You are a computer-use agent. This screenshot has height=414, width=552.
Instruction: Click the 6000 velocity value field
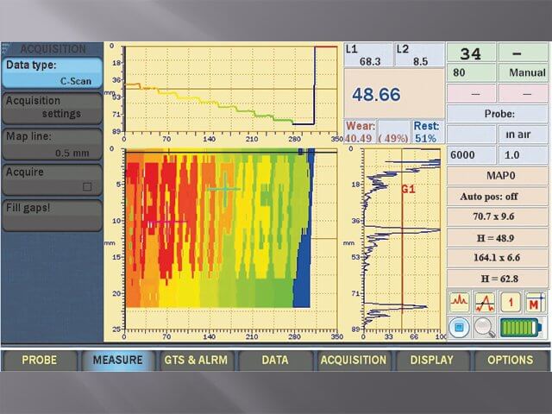pos(471,155)
